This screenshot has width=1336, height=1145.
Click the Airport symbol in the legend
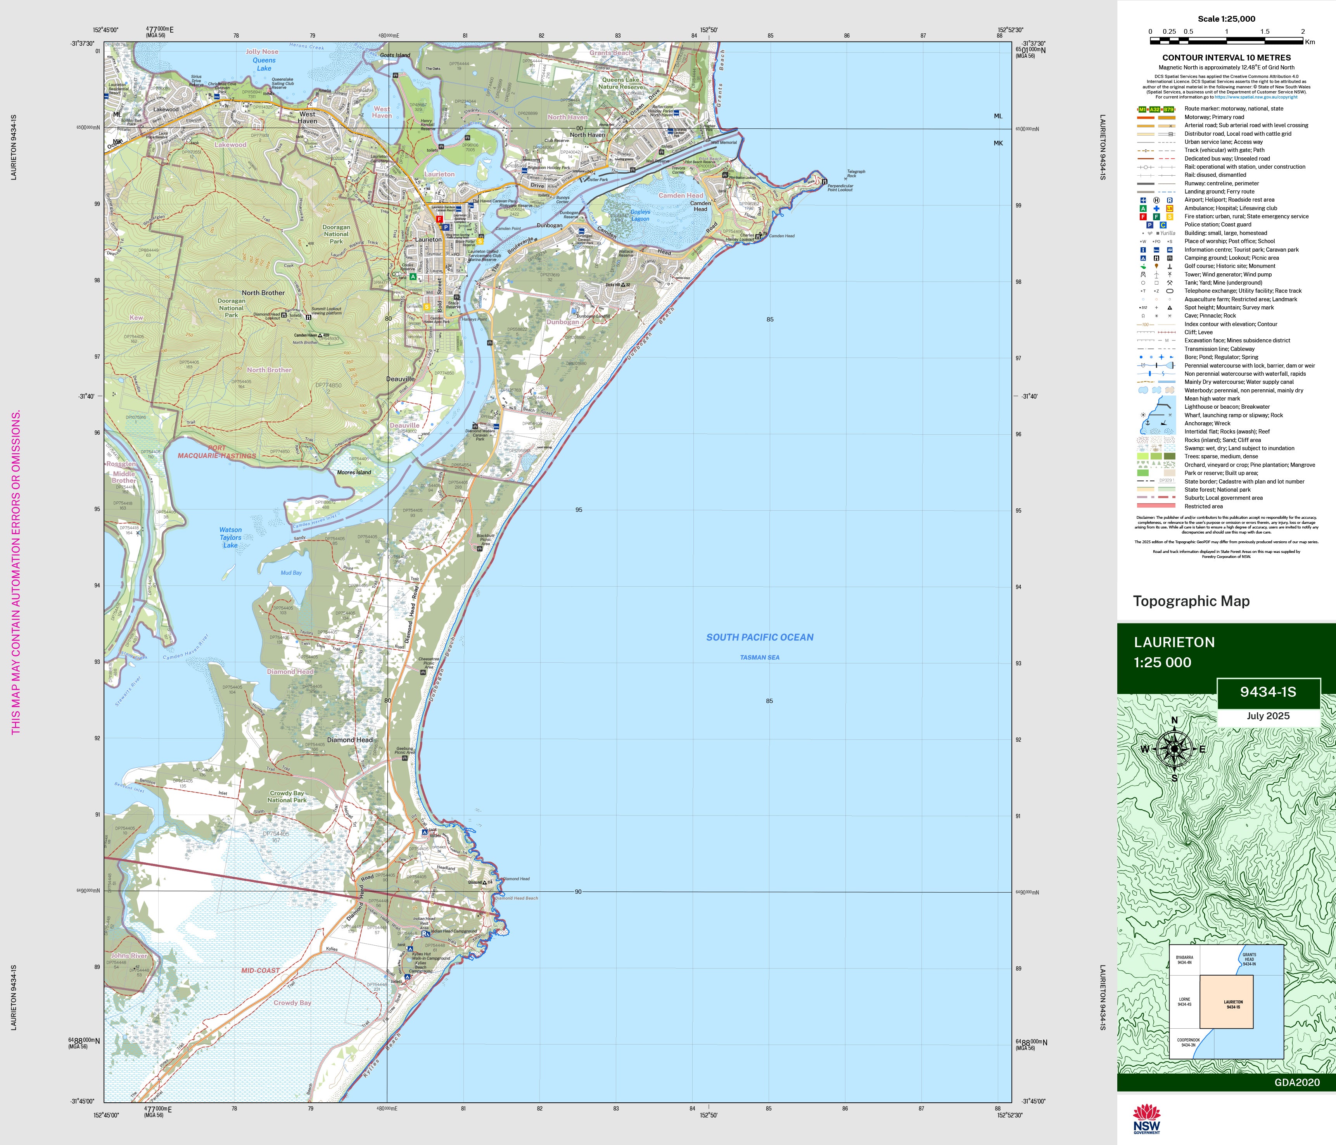[x=1143, y=200]
